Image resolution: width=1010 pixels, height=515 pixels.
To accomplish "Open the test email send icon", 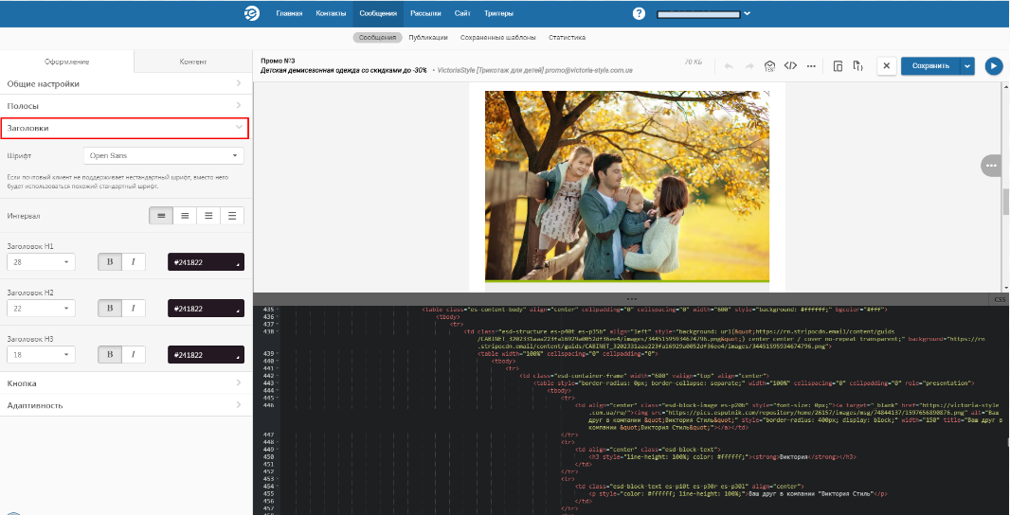I will (x=770, y=65).
